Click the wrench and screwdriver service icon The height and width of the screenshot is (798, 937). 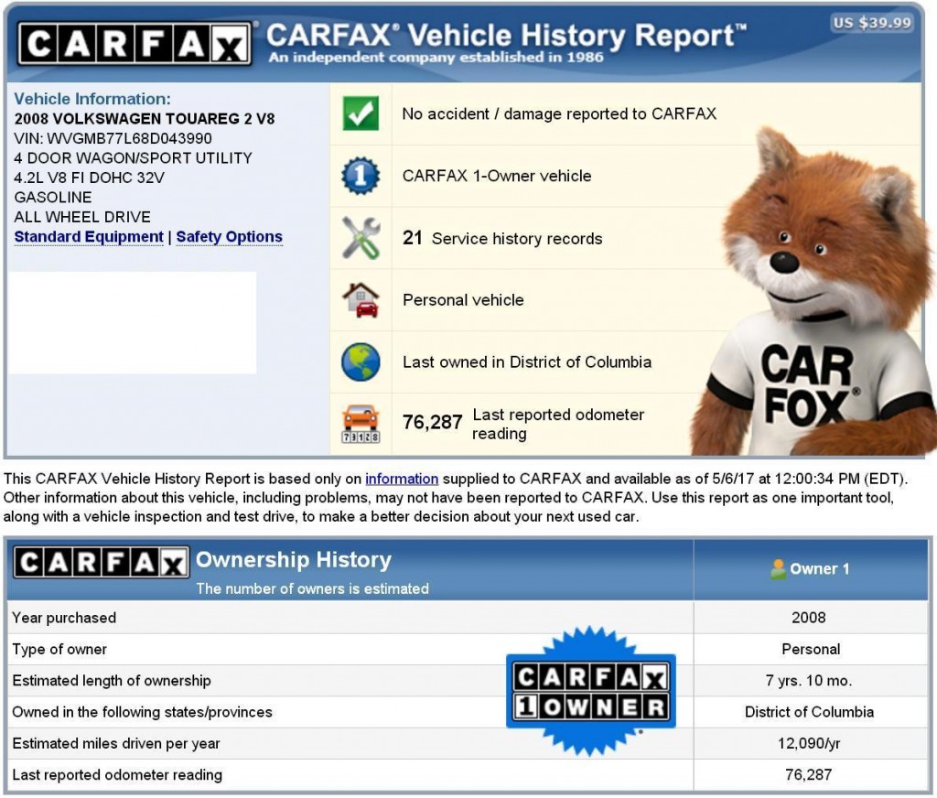pyautogui.click(x=361, y=238)
